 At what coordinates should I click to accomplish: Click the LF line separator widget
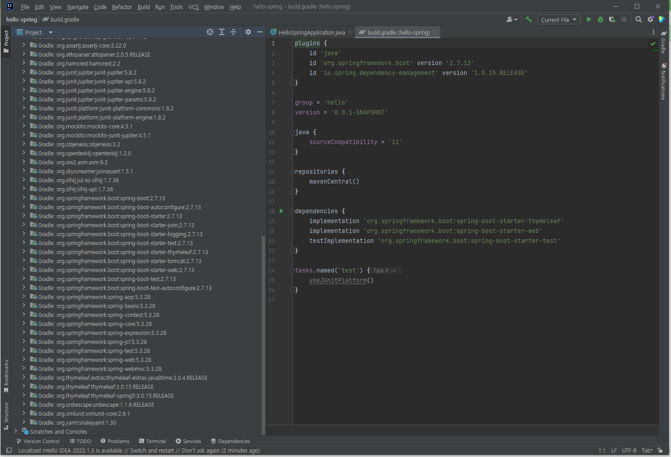pos(614,450)
